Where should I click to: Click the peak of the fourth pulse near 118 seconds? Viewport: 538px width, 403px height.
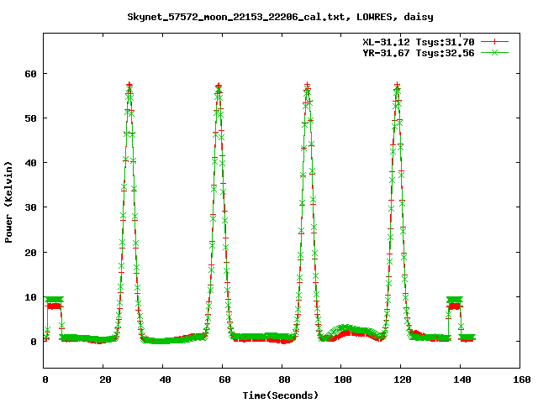click(x=397, y=85)
